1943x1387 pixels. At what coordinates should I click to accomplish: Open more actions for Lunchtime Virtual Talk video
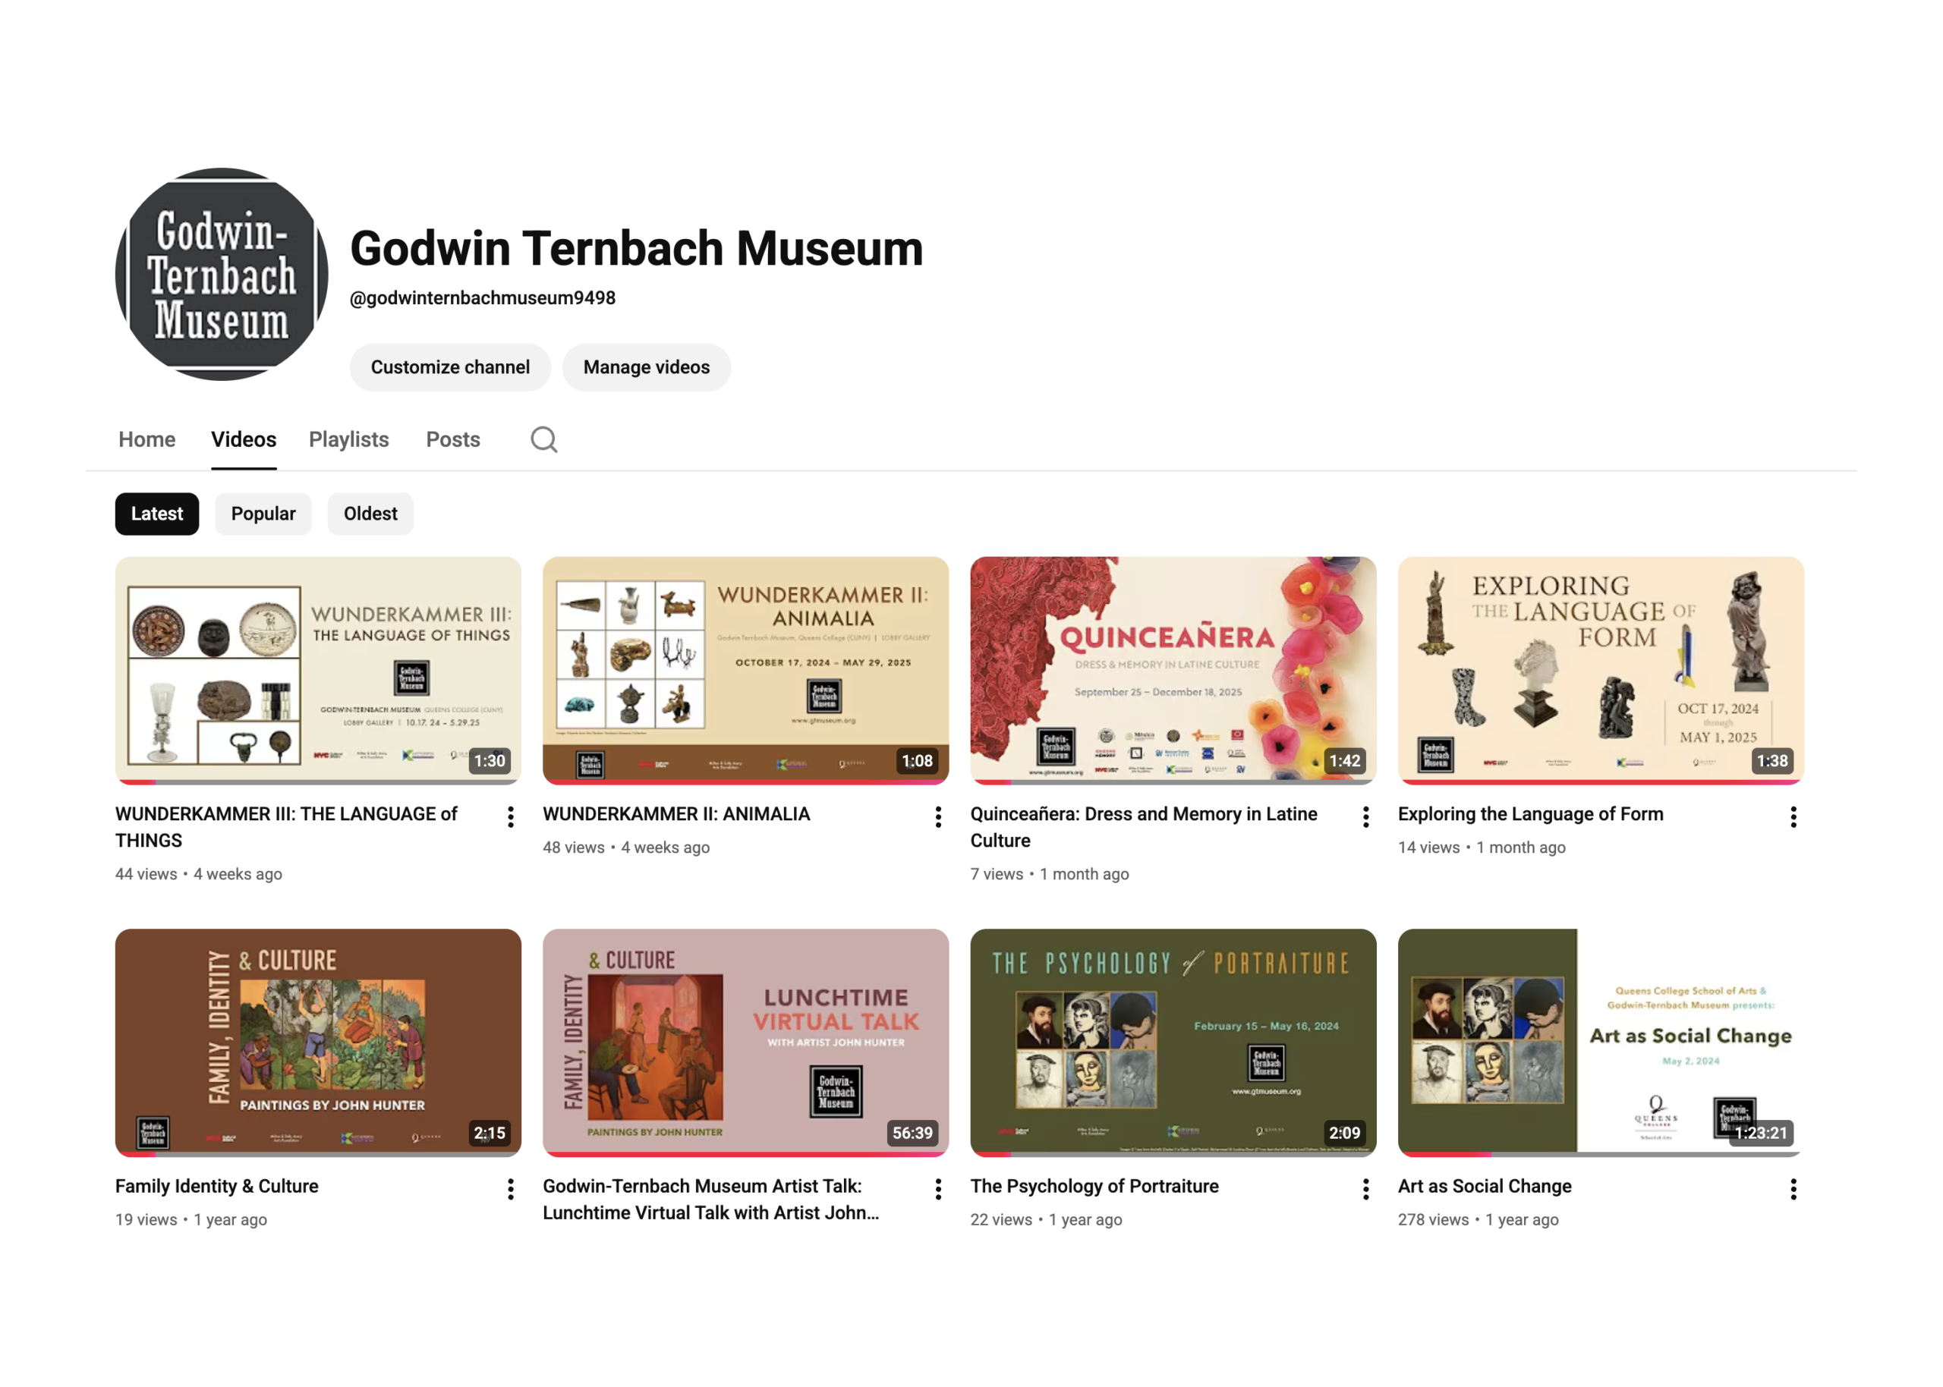coord(938,1189)
